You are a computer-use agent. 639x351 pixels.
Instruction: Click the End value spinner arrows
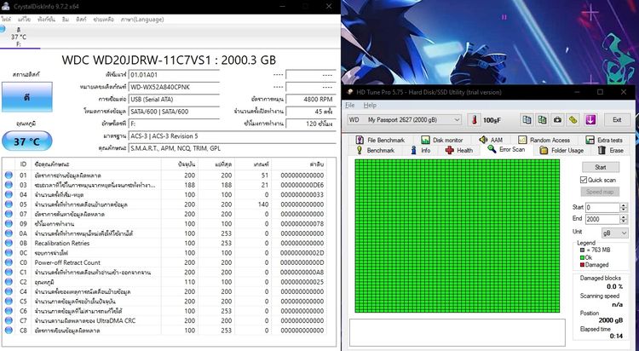(x=623, y=219)
